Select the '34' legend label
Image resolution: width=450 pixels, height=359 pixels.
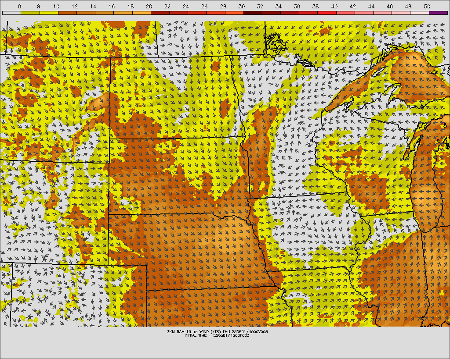278,6
